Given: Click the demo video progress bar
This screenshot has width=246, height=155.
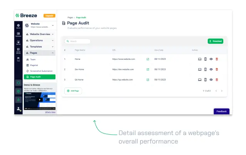Looking at the screenshot, I should click(x=40, y=109).
